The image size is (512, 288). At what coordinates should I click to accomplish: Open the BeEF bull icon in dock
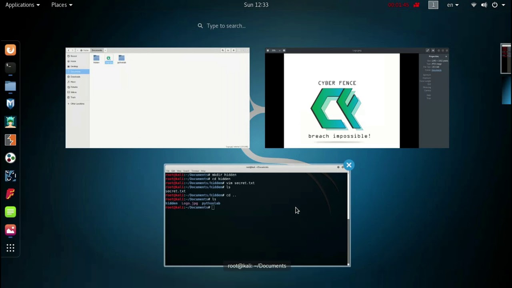(10, 176)
